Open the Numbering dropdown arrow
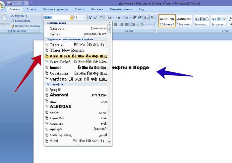 click(122, 18)
